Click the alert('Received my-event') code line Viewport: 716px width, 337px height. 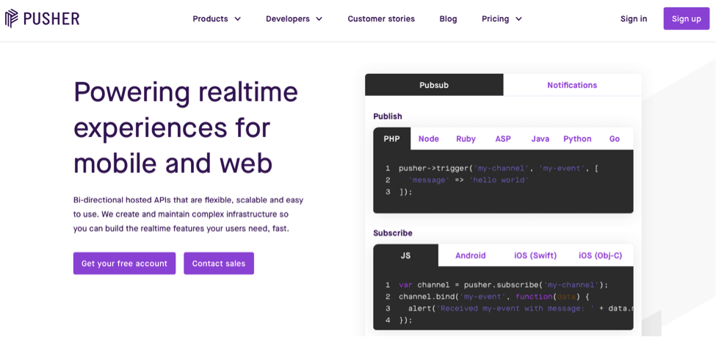pyautogui.click(x=521, y=308)
